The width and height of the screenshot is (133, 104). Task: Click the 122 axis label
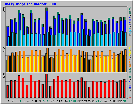pyautogui.click(x=4, y=50)
